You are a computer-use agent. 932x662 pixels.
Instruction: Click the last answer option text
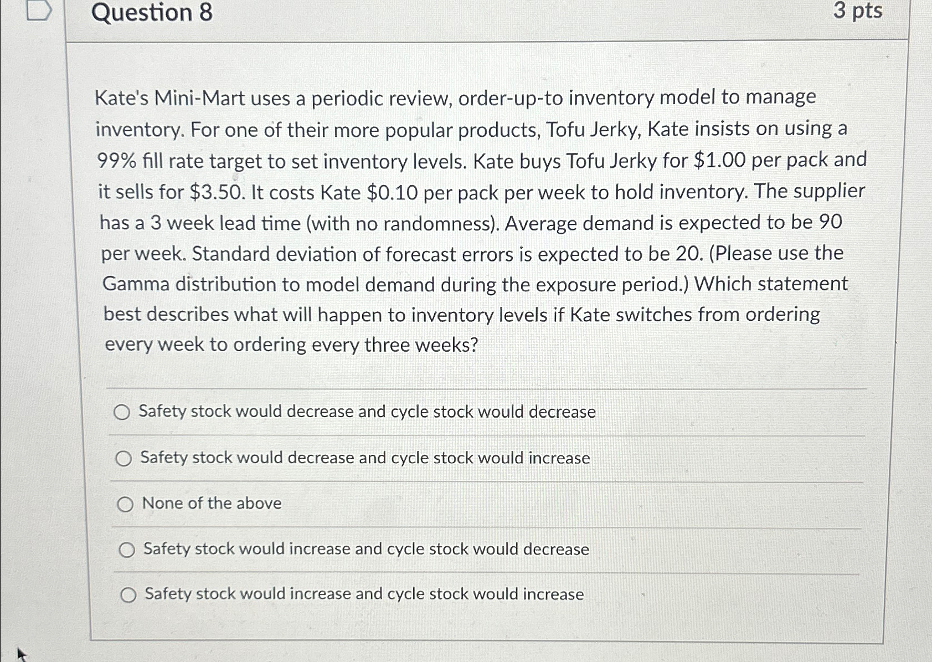pos(363,594)
